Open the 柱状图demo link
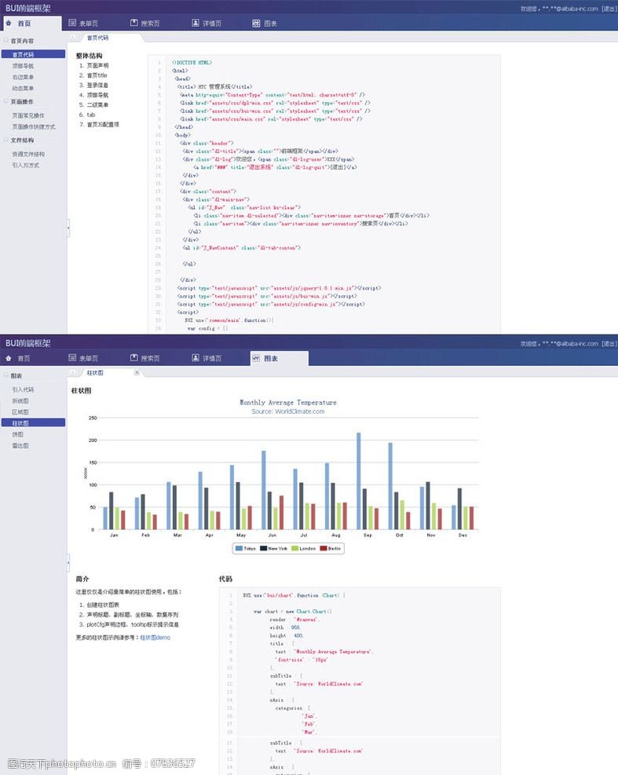The height and width of the screenshot is (775, 618). (x=155, y=638)
